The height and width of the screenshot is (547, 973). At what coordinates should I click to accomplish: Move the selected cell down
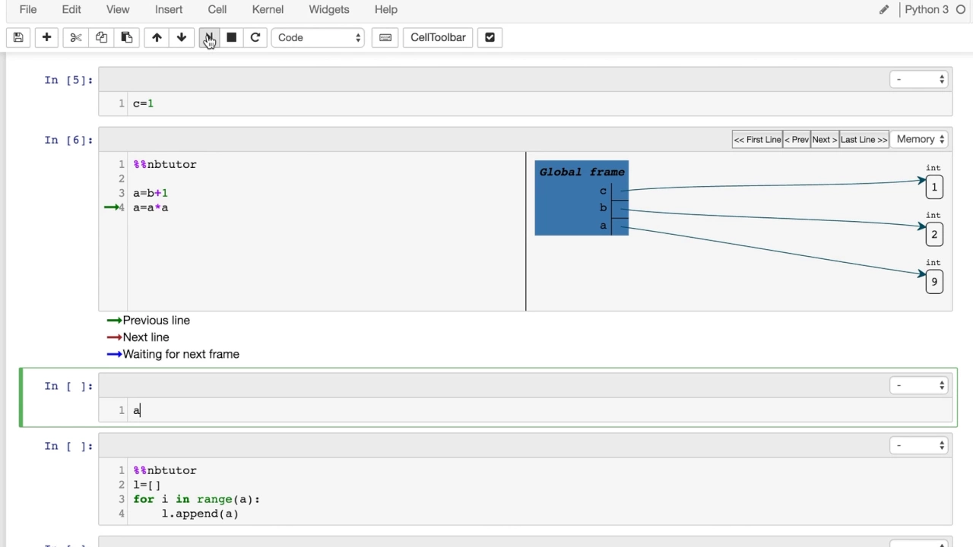[182, 37]
